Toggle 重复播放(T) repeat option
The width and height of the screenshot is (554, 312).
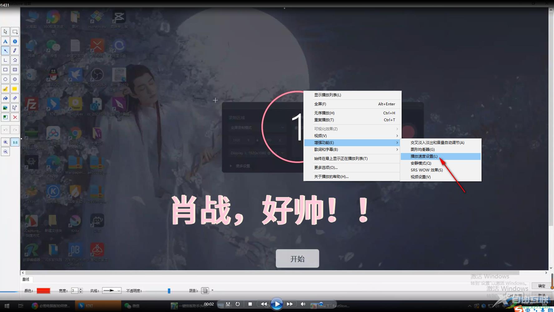pyautogui.click(x=352, y=120)
